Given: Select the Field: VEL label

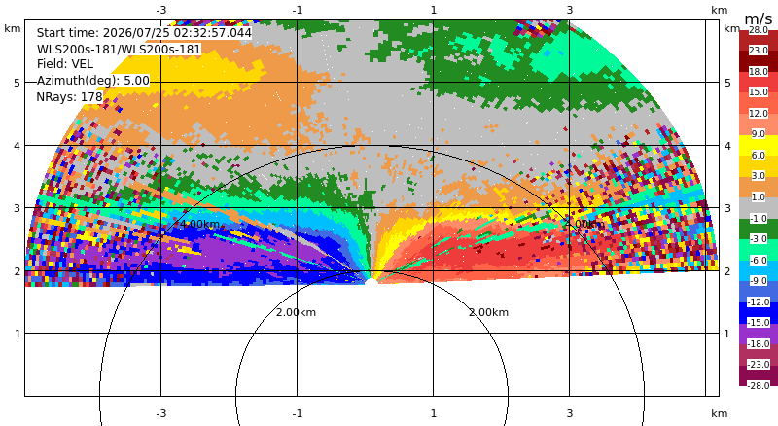Looking at the screenshot, I should [x=65, y=64].
